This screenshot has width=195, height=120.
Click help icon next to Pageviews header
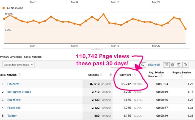point(134,75)
